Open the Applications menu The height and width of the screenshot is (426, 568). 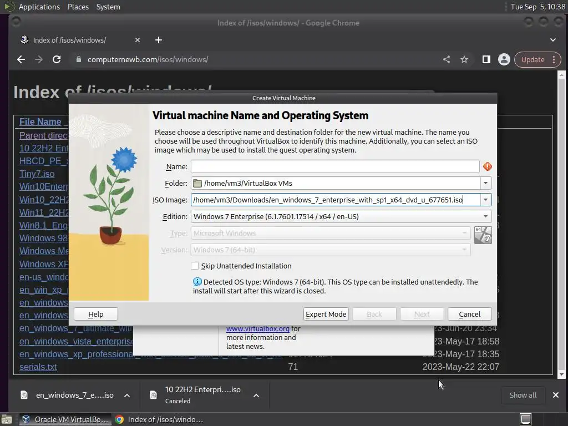39,7
